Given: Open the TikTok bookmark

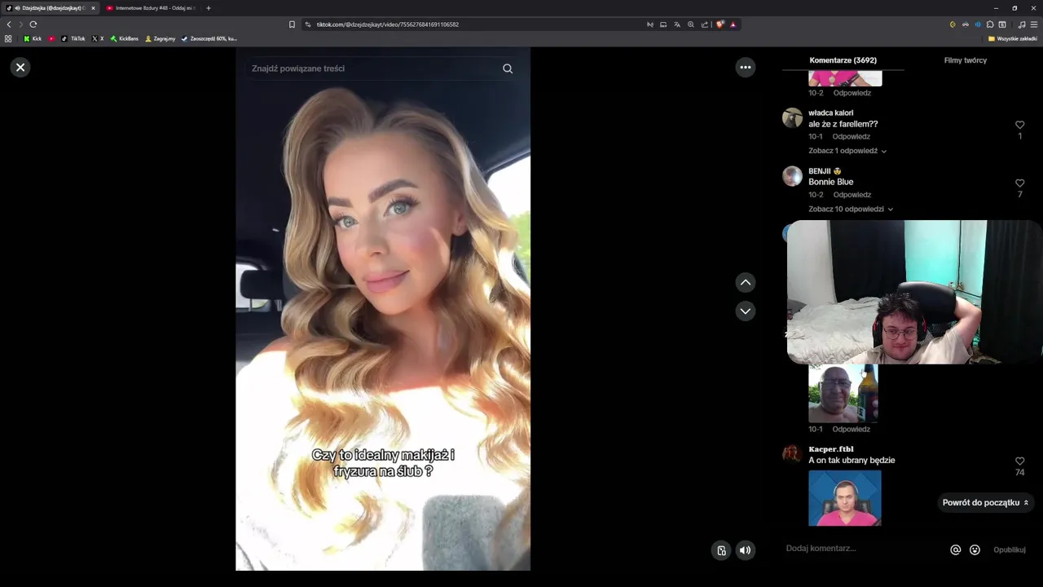Looking at the screenshot, I should tap(73, 38).
